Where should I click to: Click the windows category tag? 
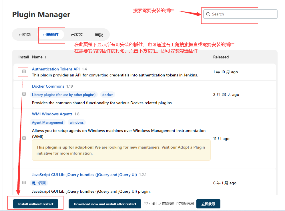point(77,123)
